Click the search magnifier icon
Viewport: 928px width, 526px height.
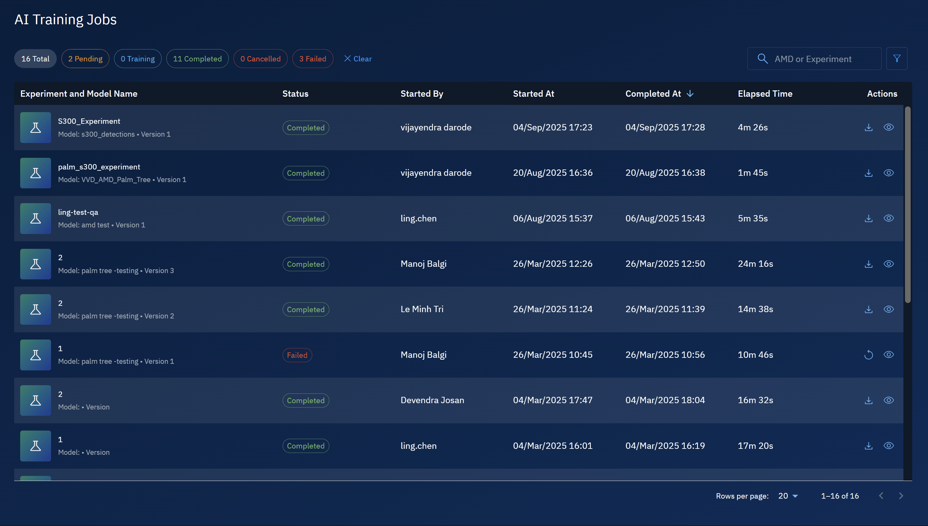click(x=763, y=59)
